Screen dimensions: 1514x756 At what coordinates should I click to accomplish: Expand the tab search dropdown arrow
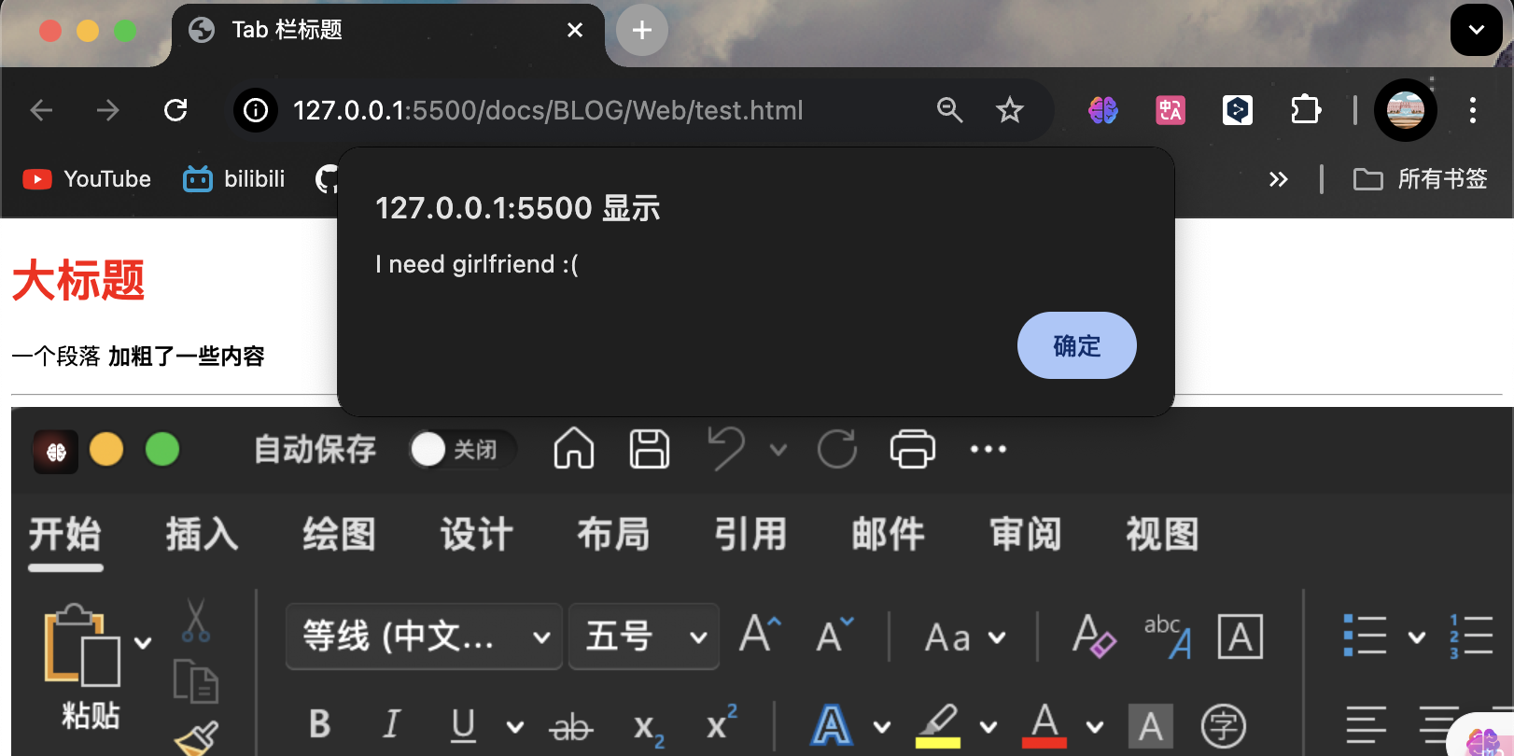coord(1477,30)
